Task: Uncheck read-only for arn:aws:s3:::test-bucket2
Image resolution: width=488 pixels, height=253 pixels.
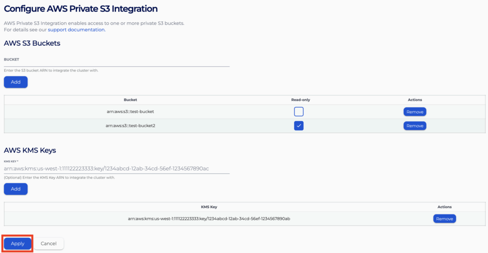Action: [299, 126]
